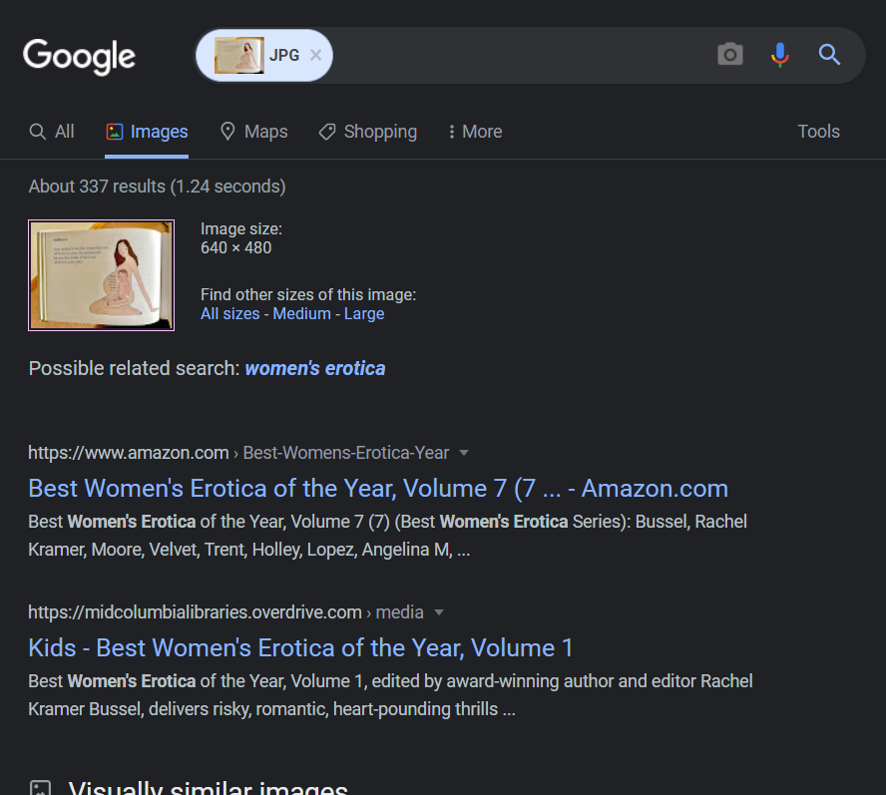886x795 pixels.
Task: Click the magnifying glass search button
Action: coord(829,55)
